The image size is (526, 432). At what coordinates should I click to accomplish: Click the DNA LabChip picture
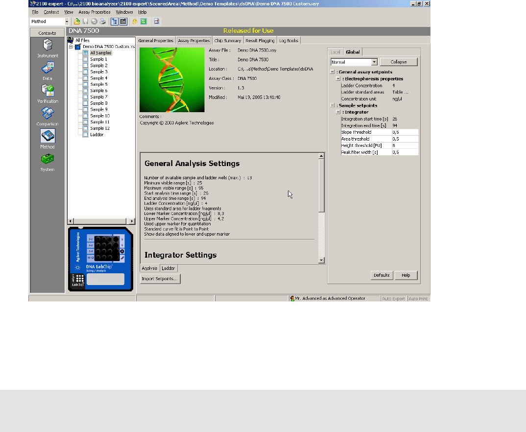100,259
